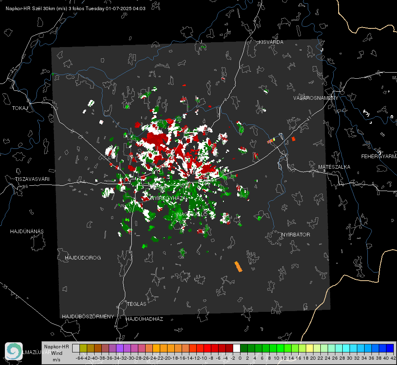Click the legend value label -64
397x365 pixels.
coord(79,358)
